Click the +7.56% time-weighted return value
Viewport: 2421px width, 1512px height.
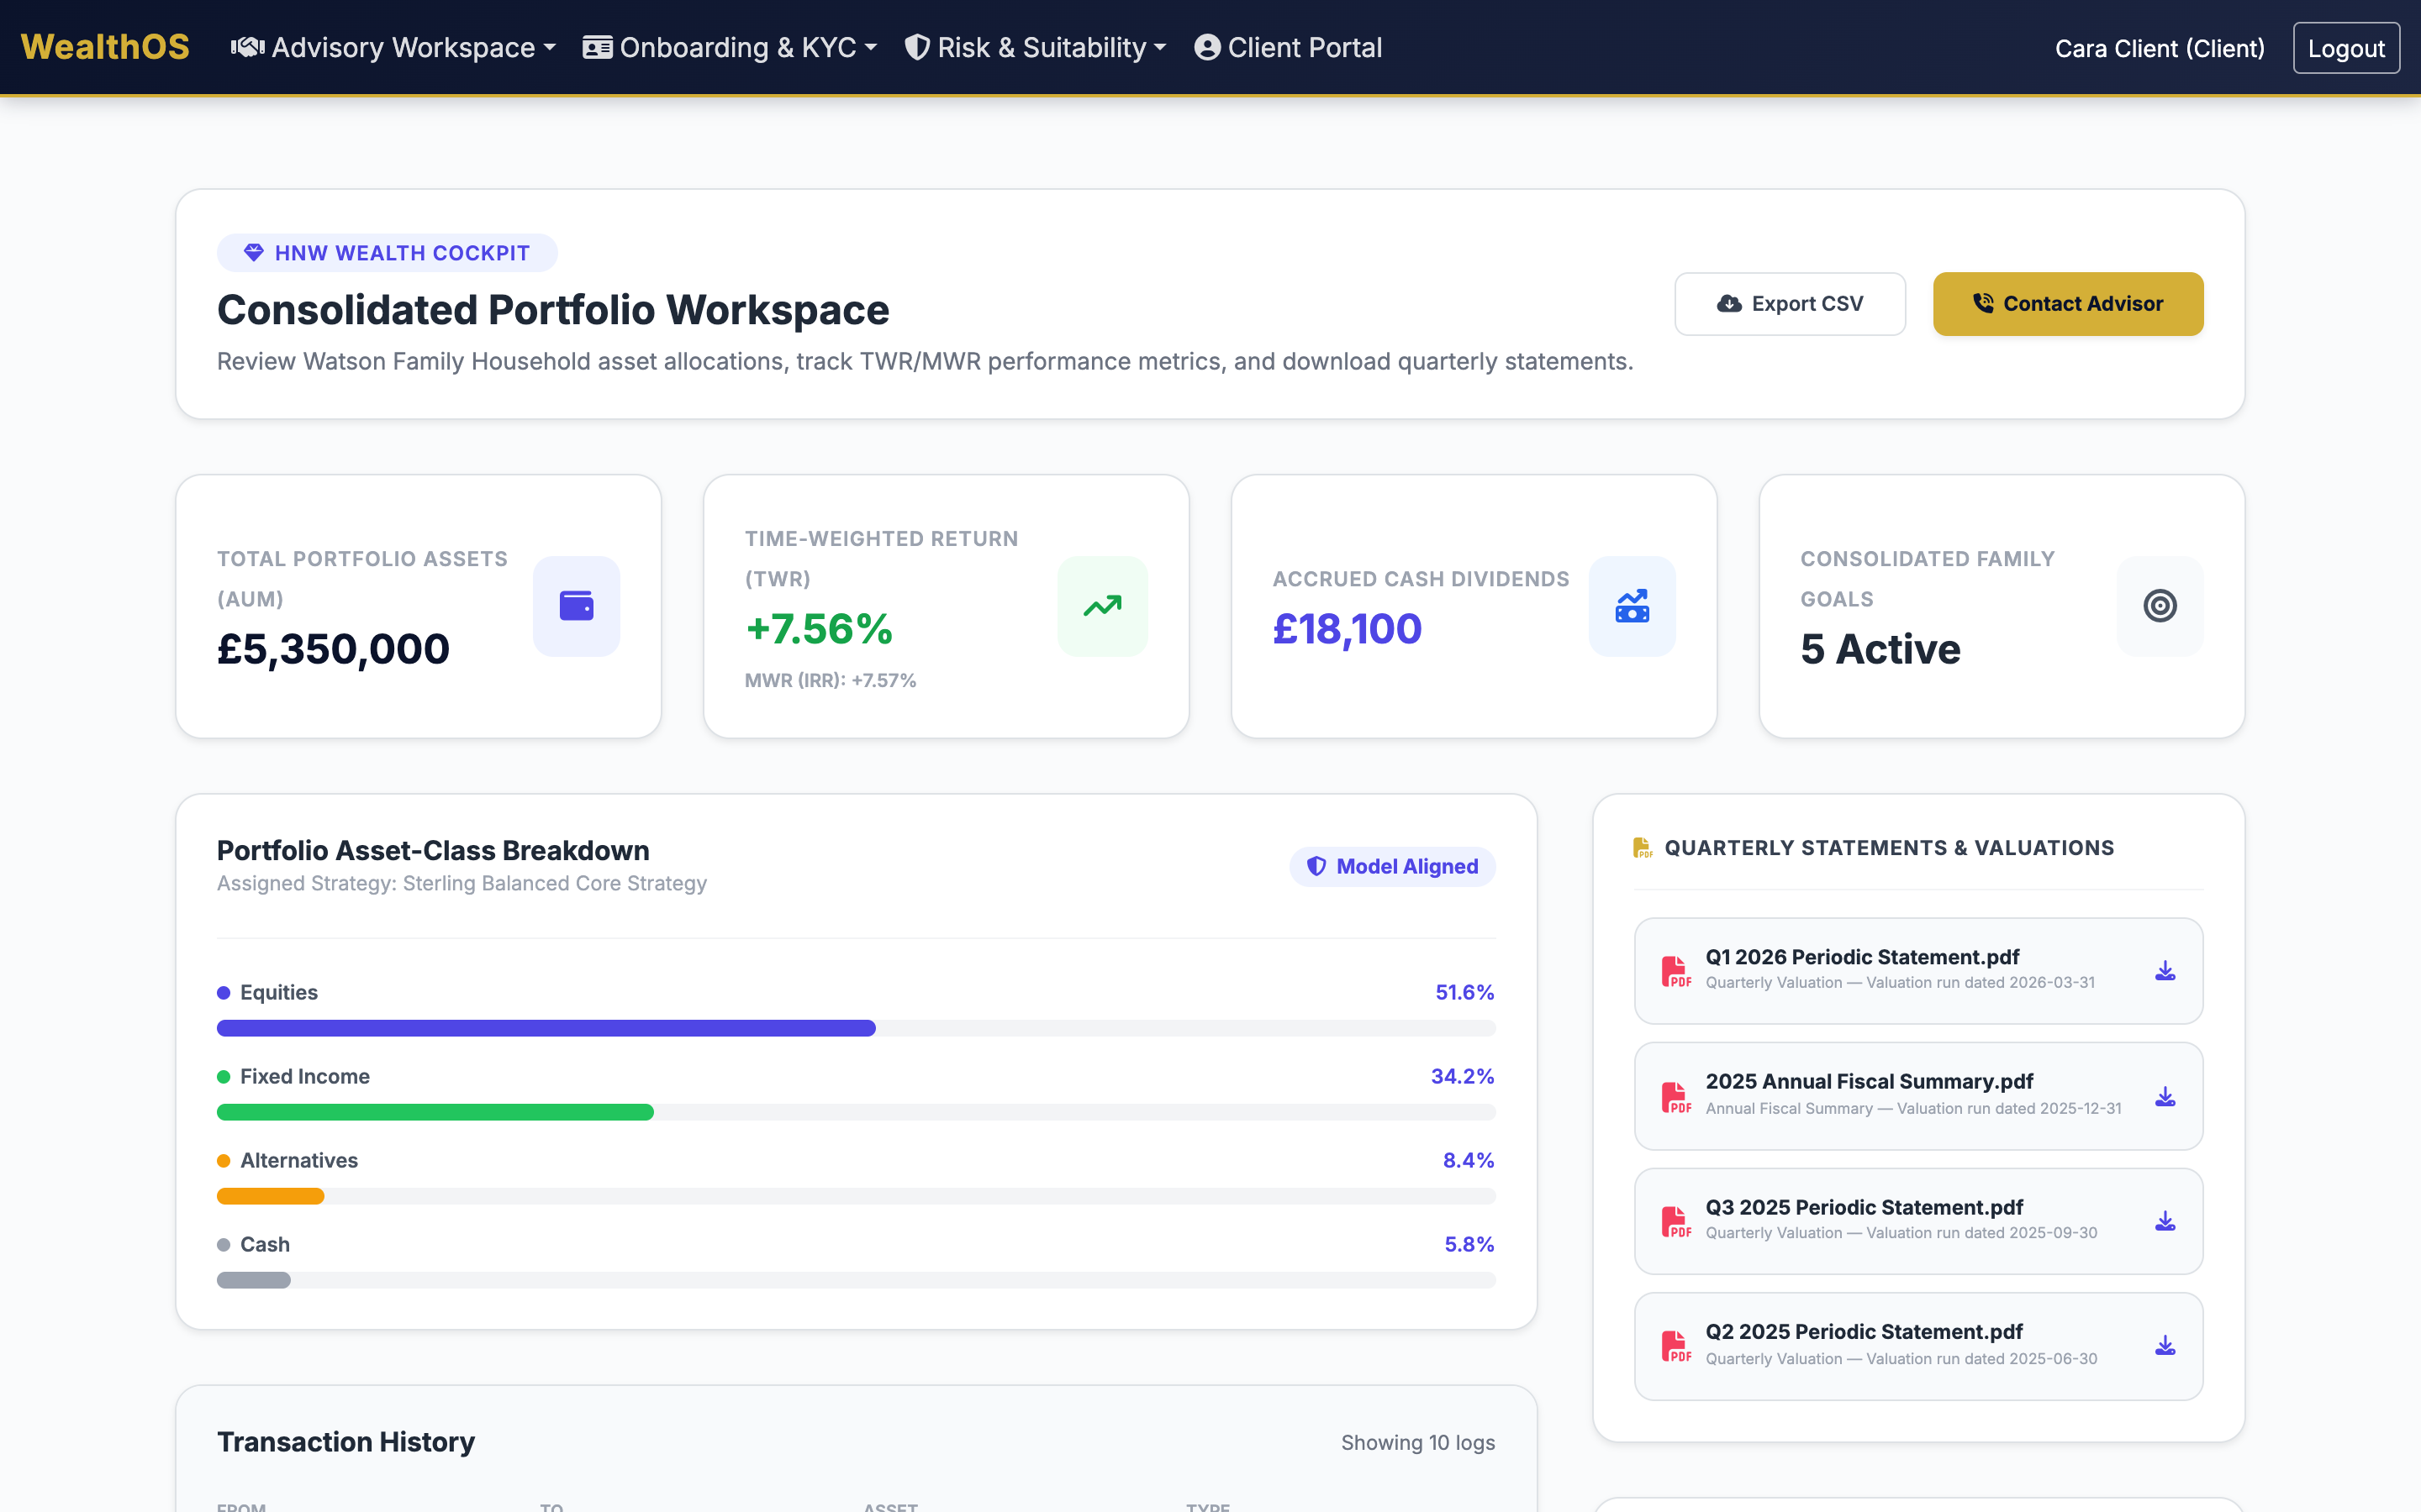pyautogui.click(x=820, y=629)
